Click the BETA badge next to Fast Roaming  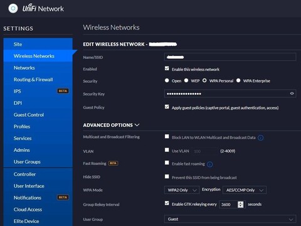click(x=113, y=163)
